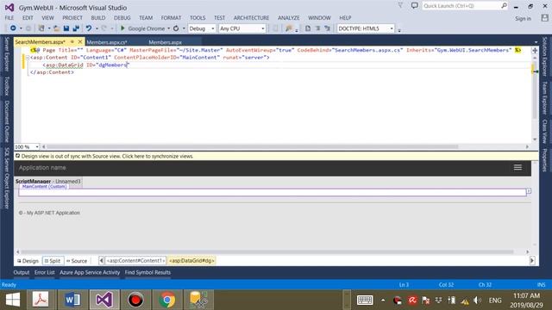Switch to Source view
The image size is (552, 310).
[77, 261]
